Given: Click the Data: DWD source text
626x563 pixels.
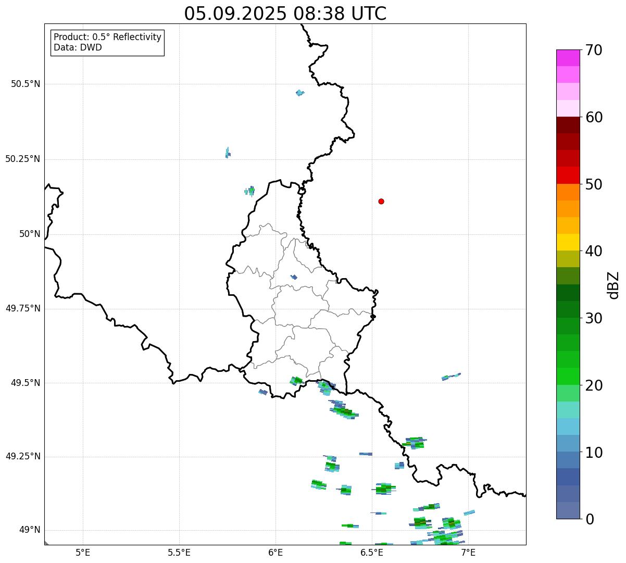Looking at the screenshot, I should [78, 48].
